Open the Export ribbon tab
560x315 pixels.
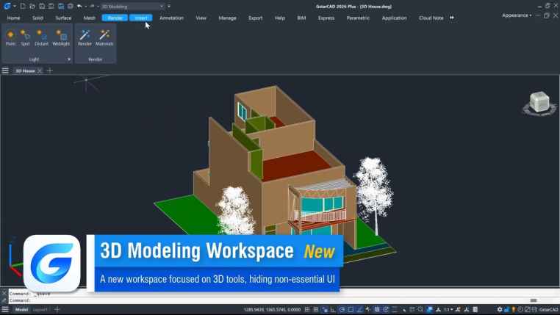tap(255, 18)
